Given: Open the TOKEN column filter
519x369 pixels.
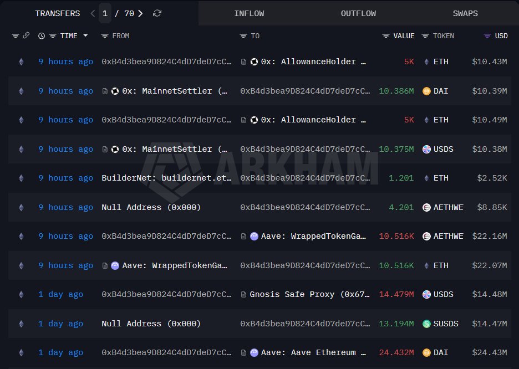Looking at the screenshot, I should tap(425, 35).
